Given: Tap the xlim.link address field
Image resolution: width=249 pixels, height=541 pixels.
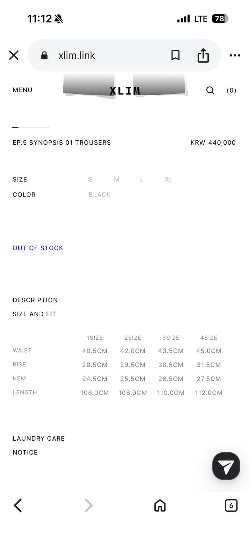Looking at the screenshot, I should (104, 55).
